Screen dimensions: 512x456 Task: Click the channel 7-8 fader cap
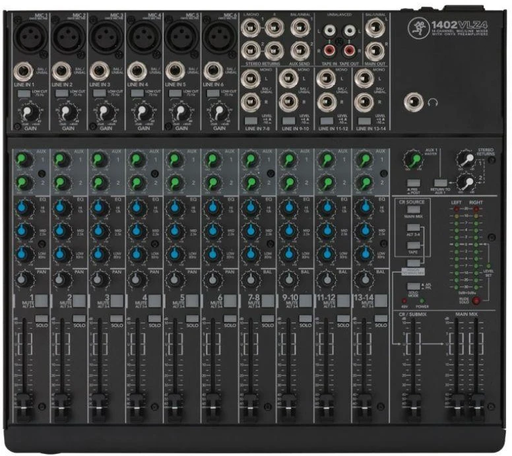[x=251, y=408]
